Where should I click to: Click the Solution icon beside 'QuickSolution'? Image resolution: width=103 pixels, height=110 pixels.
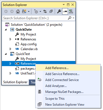[7, 25]
